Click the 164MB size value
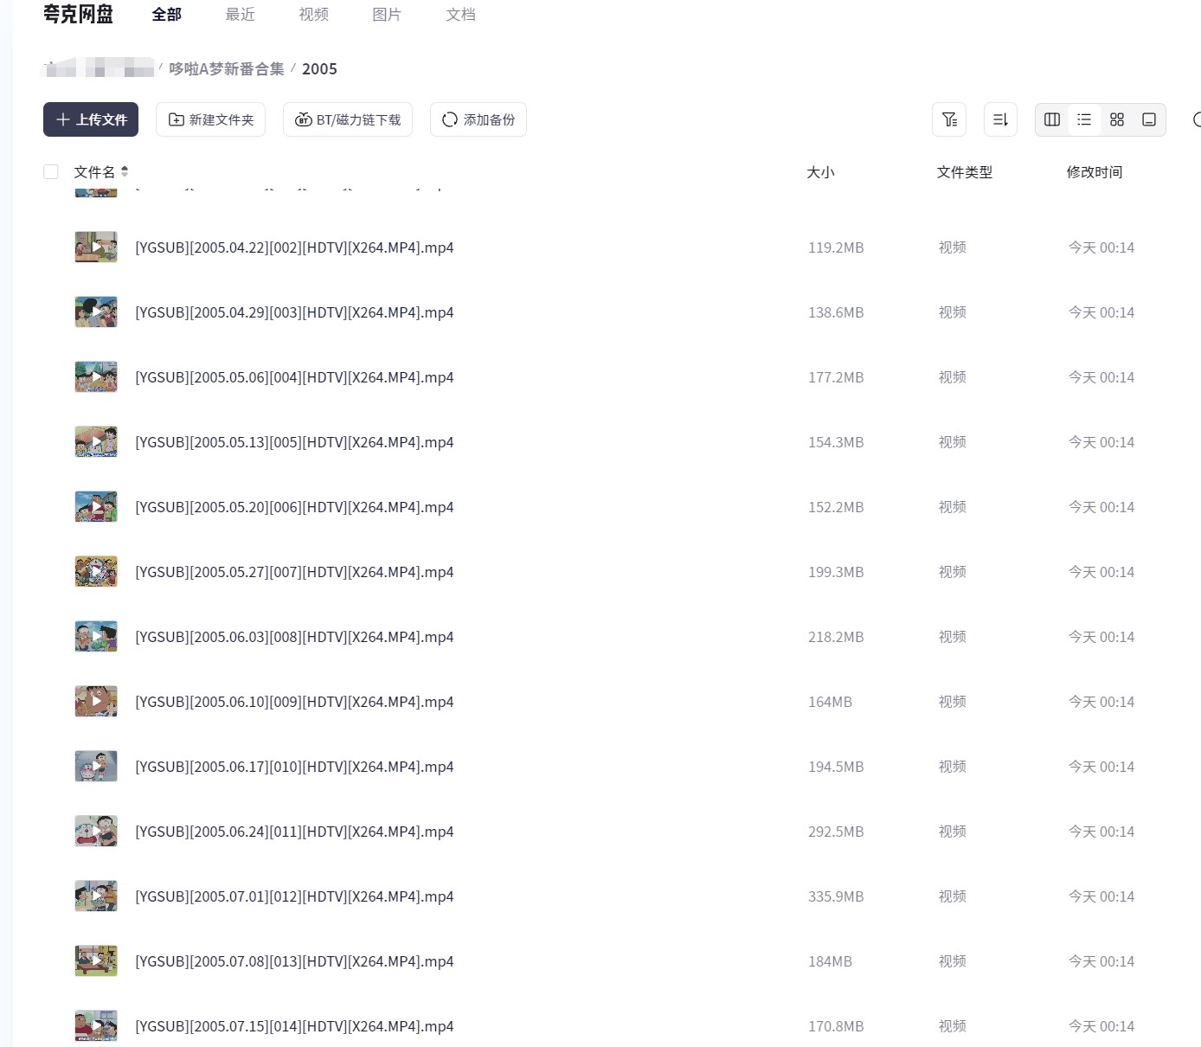The width and height of the screenshot is (1201, 1047). 830,702
